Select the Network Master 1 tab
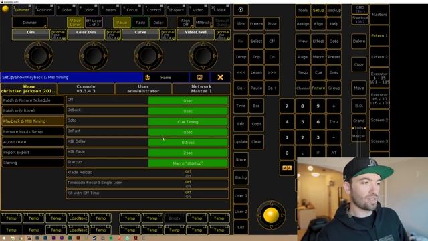 (x=201, y=88)
